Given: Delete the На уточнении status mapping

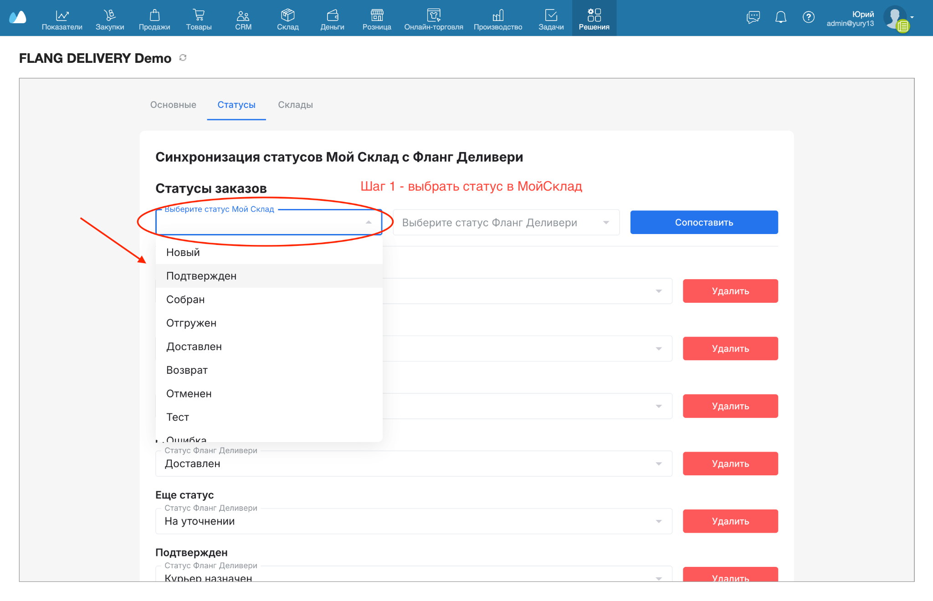Looking at the screenshot, I should point(730,521).
